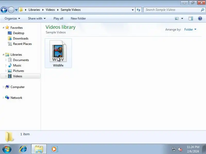The width and height of the screenshot is (206, 154).
Task: Select Videos in the address breadcrumb
Action: tap(50, 10)
